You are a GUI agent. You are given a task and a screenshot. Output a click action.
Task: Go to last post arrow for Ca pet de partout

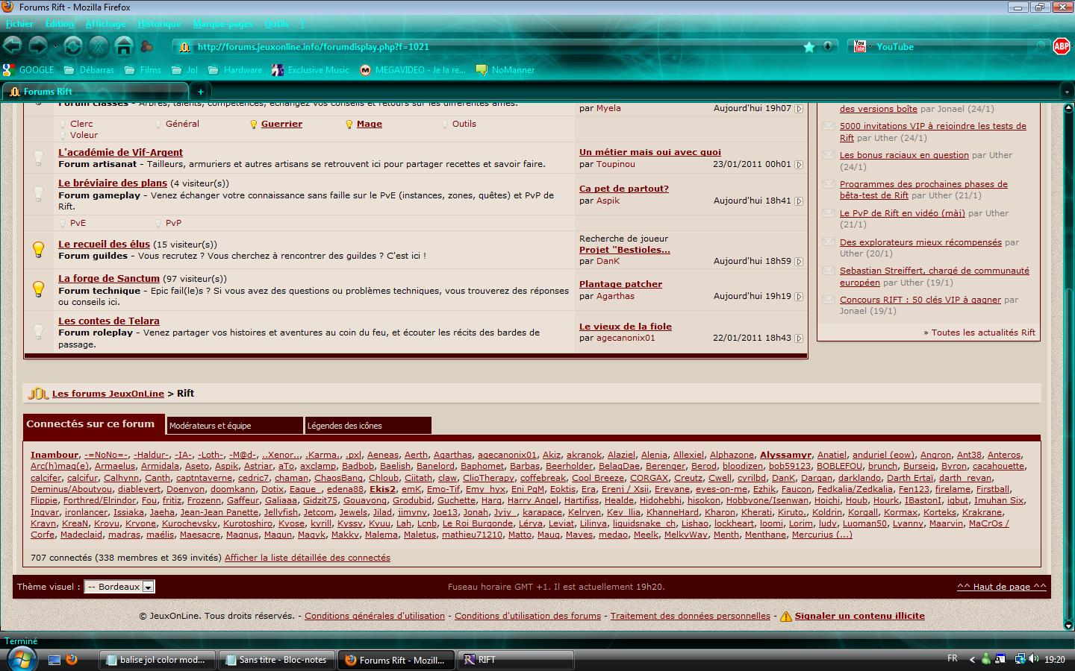click(799, 201)
